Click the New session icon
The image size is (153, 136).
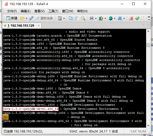(x=12, y=18)
